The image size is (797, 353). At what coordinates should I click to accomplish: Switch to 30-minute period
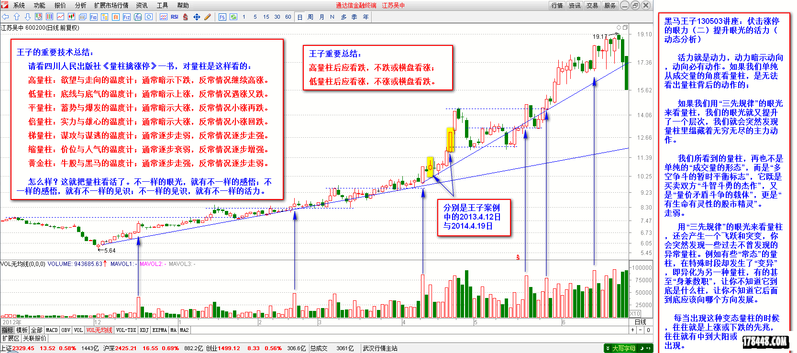tap(277, 17)
